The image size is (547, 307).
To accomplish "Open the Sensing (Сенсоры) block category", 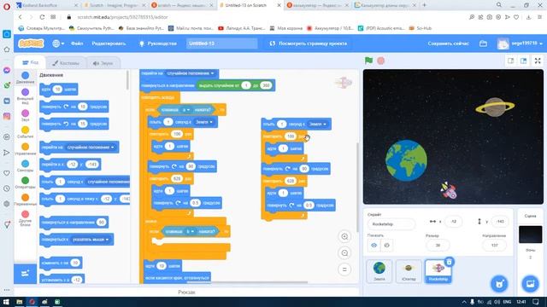I will [x=25, y=165].
